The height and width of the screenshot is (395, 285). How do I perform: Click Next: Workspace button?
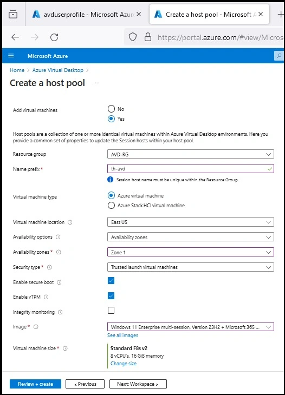[x=138, y=384]
